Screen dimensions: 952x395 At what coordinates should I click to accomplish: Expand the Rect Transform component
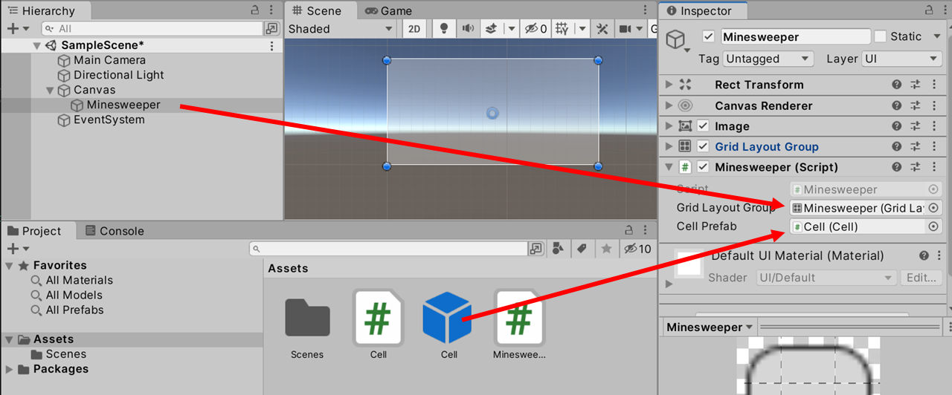[x=669, y=85]
